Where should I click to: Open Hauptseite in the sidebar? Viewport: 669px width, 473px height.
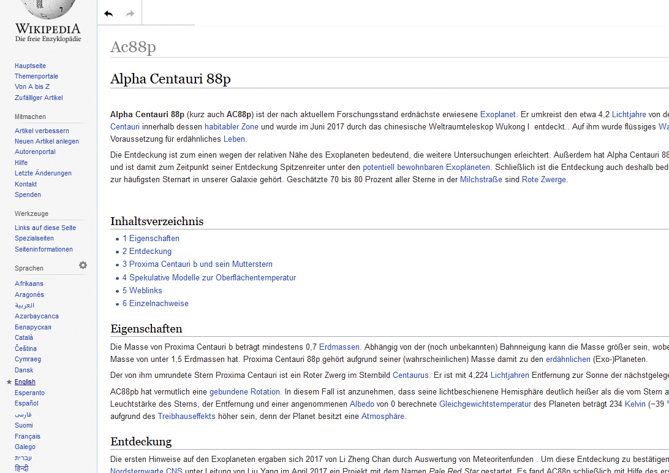30,66
